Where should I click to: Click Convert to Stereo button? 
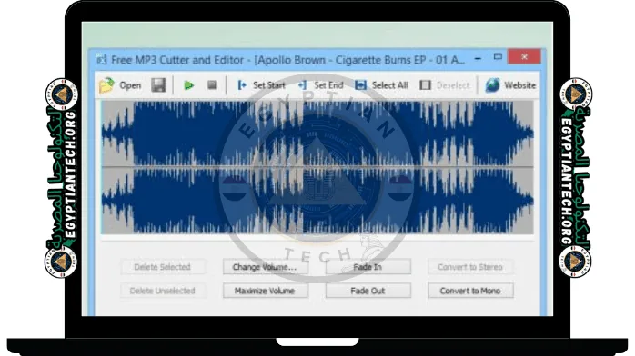(x=470, y=267)
